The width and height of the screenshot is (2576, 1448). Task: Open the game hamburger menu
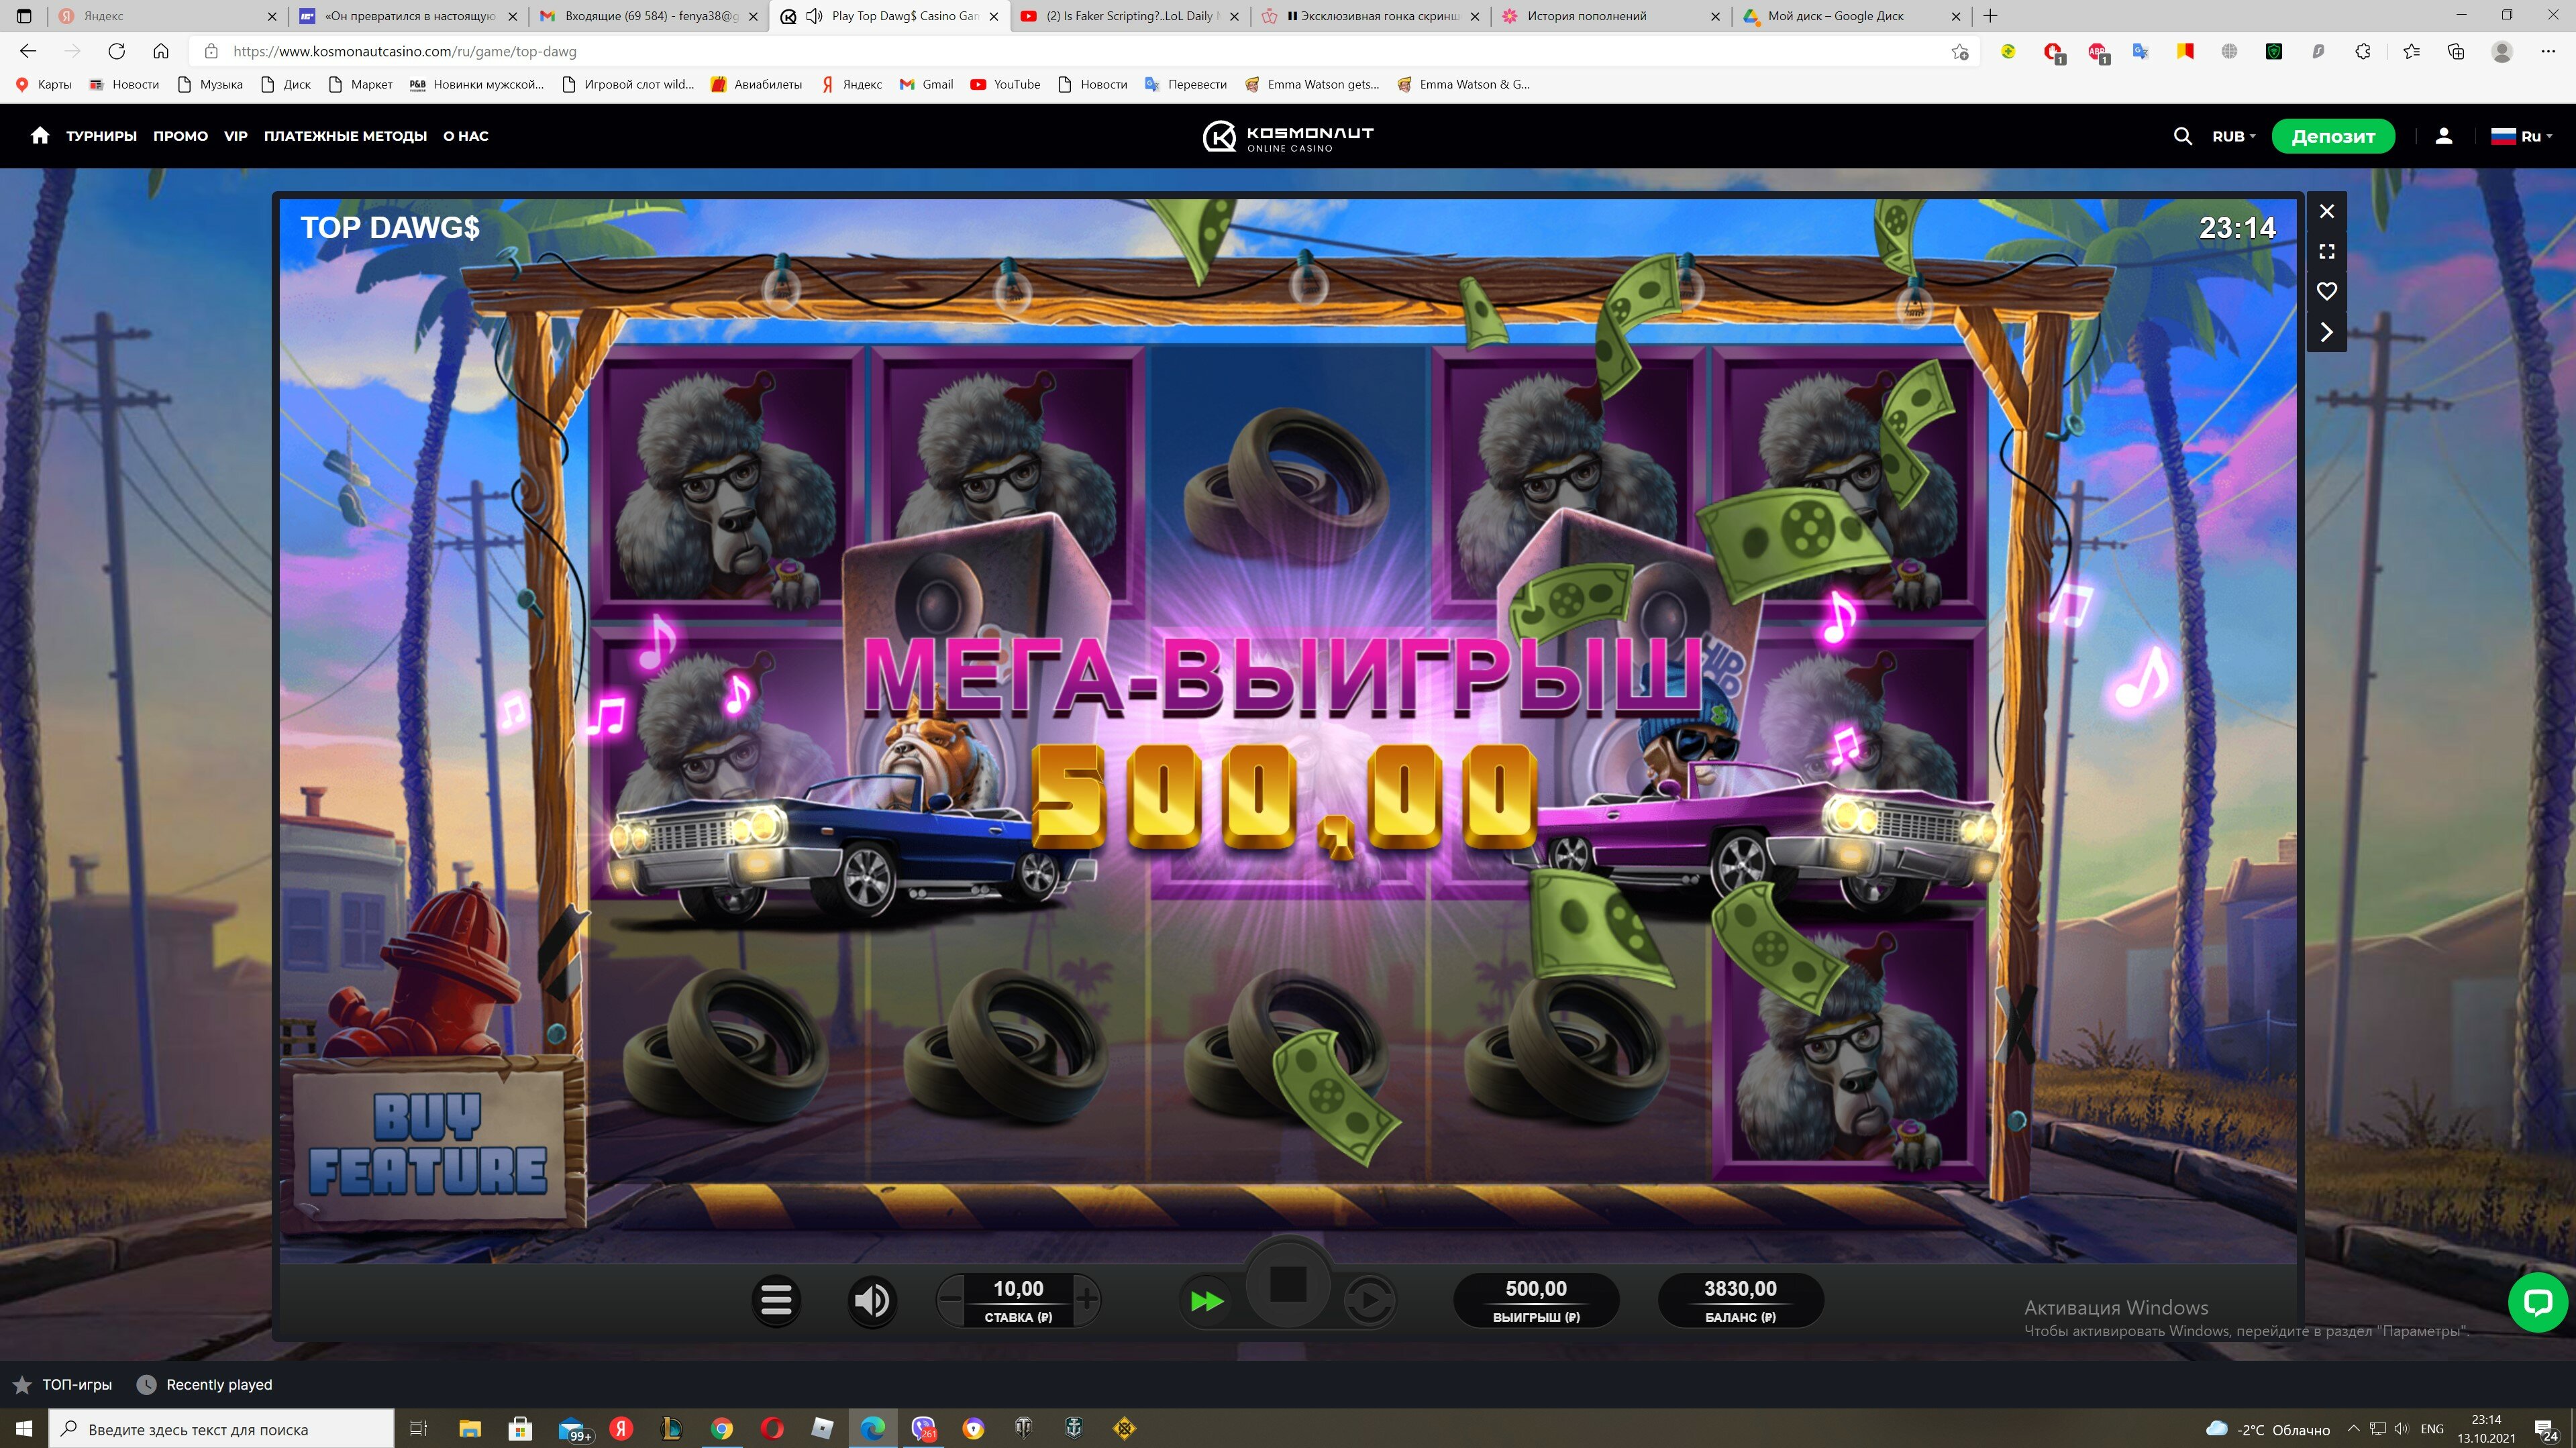[776, 1300]
